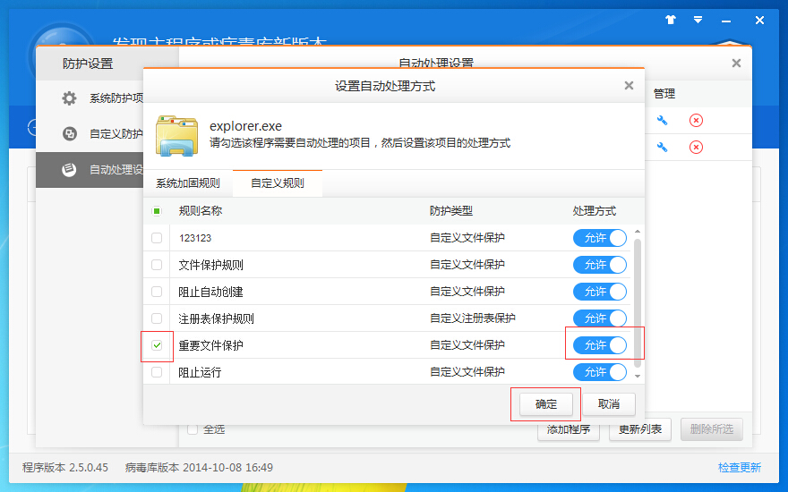This screenshot has height=492, width=788.
Task: Click the first red delete circle icon
Action: click(696, 121)
